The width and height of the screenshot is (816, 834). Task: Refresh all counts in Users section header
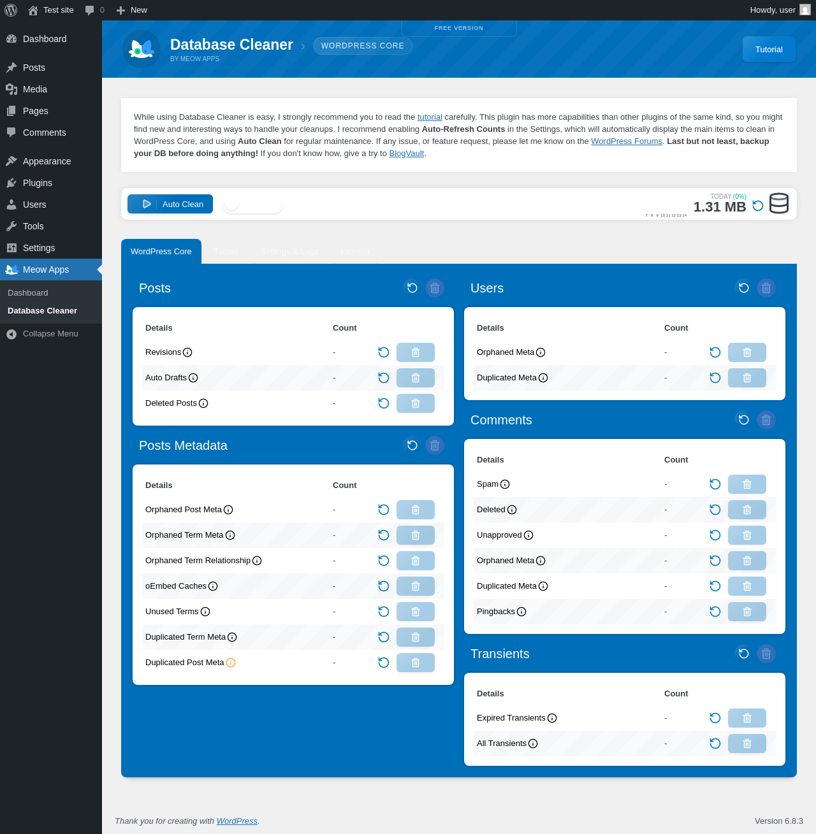click(x=744, y=288)
